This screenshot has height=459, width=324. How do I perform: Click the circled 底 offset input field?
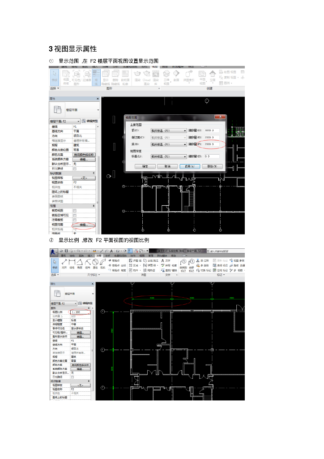(x=213, y=144)
